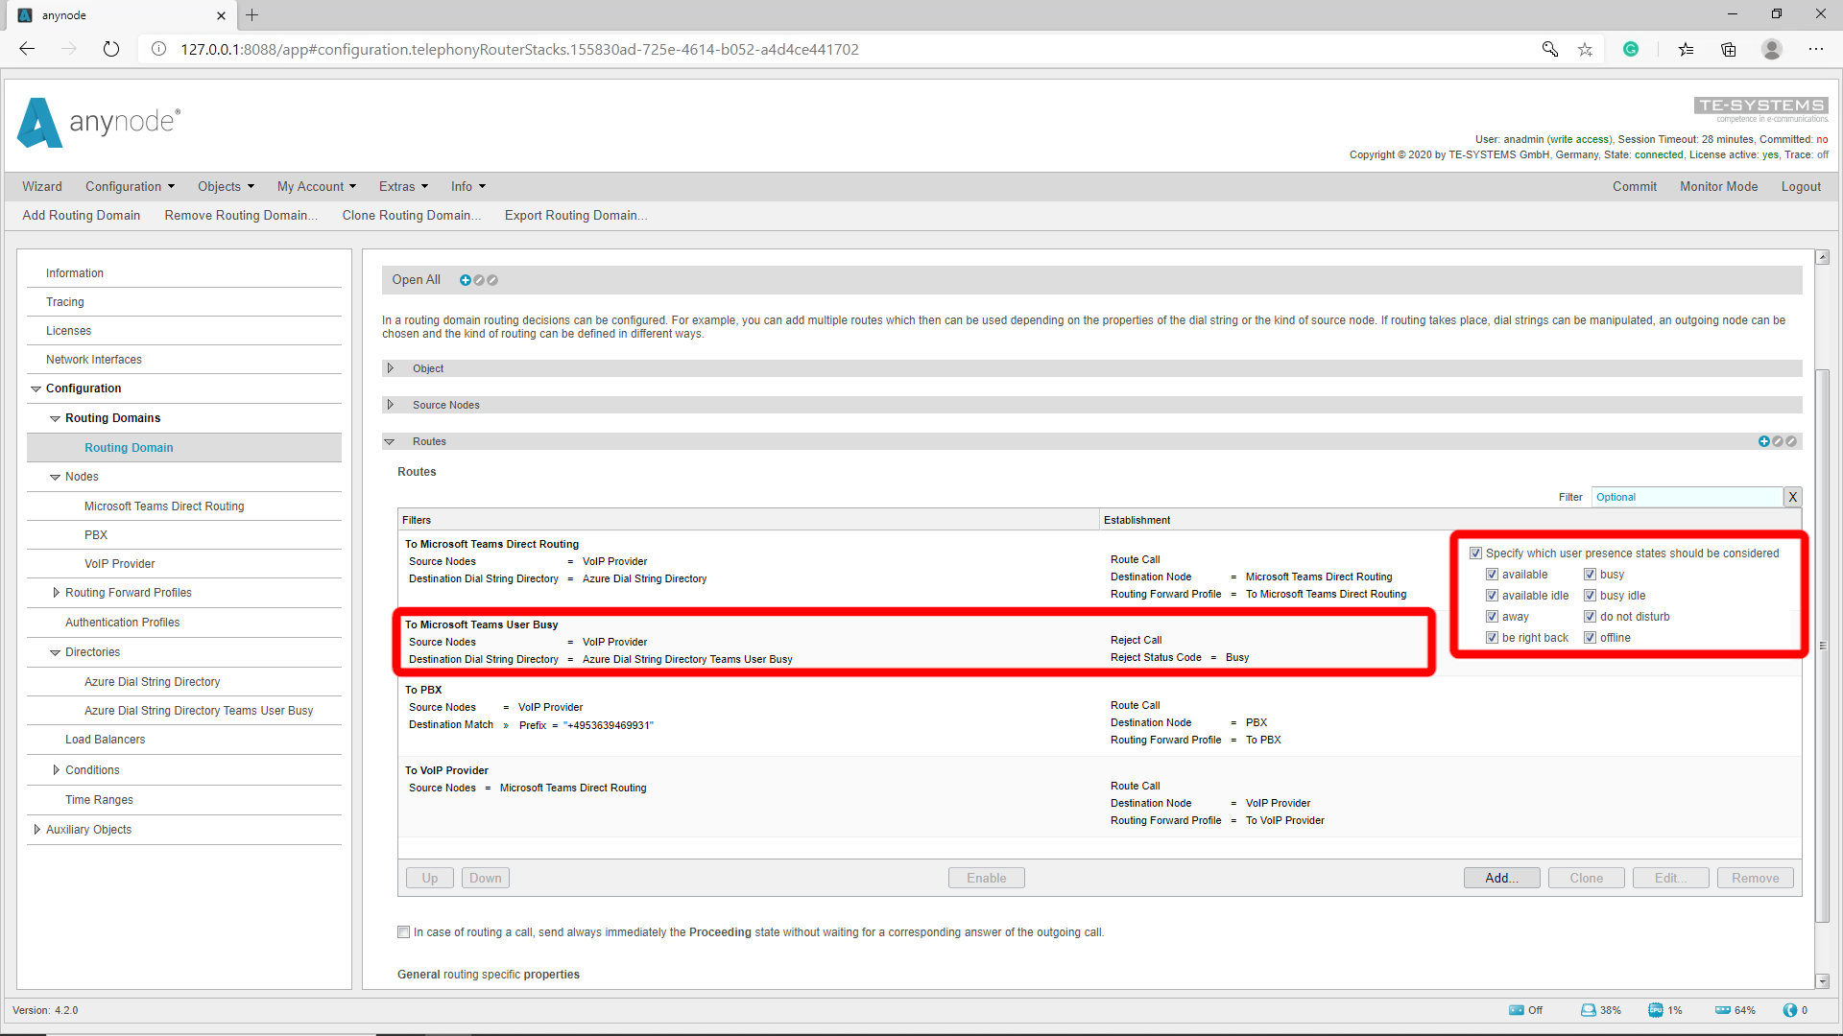Click the trace status icon showing Off

(x=1517, y=1010)
